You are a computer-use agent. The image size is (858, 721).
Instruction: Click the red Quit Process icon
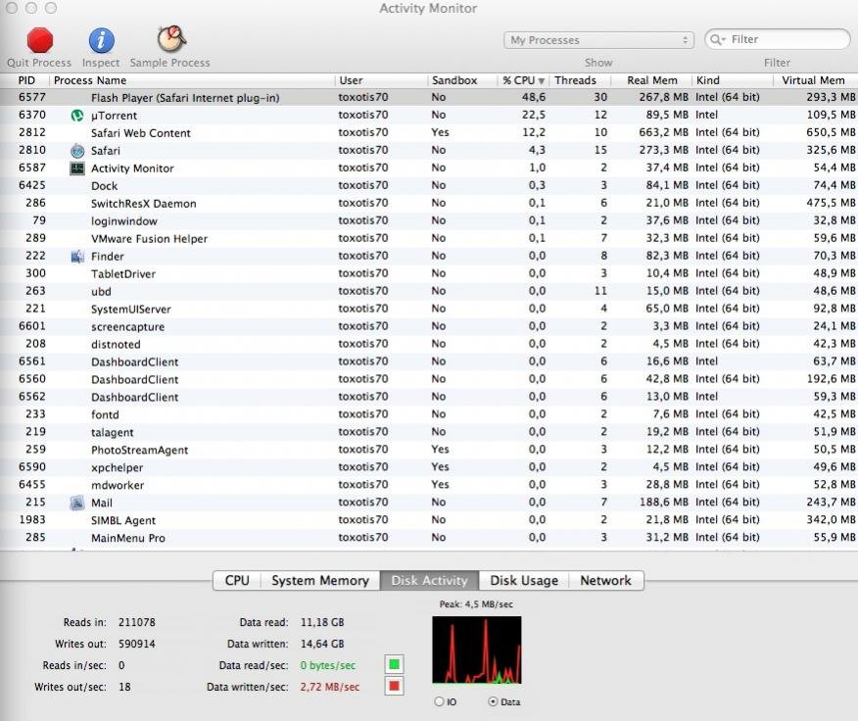coord(39,40)
